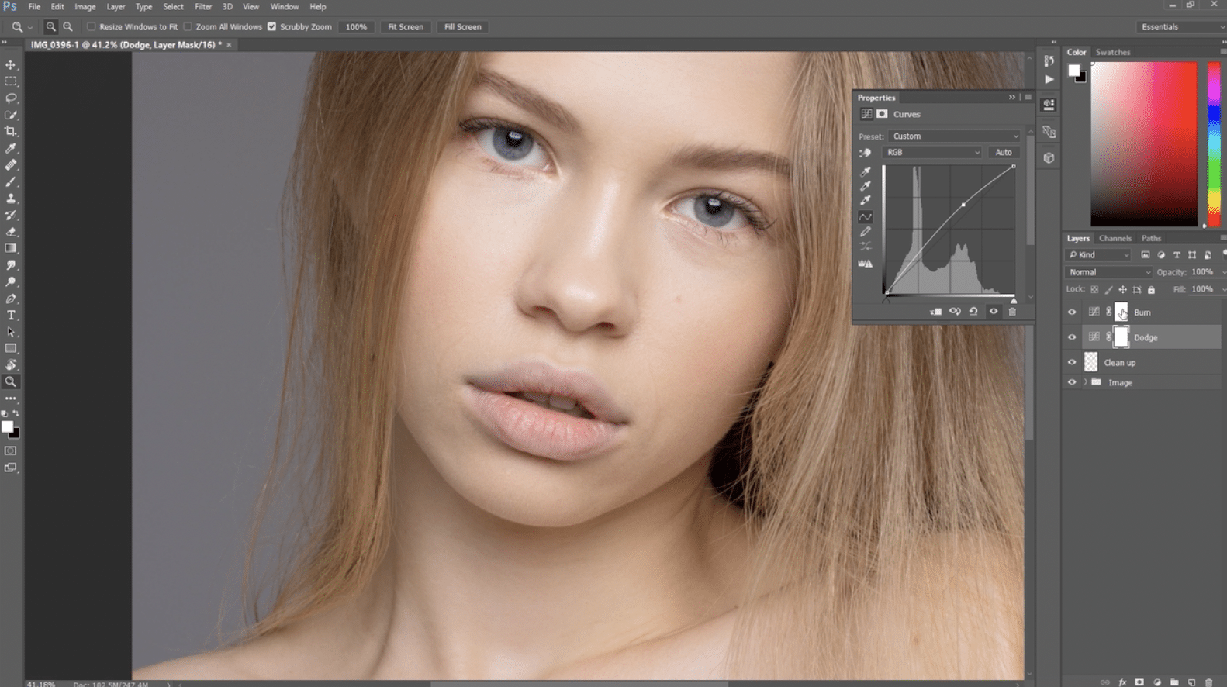Screen dimensions: 1227x687
Task: Click Zoom In magnifier in options bar
Action: 50,26
